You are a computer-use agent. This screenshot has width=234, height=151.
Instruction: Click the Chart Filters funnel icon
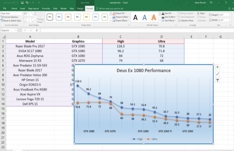pyautogui.click(x=218, y=80)
